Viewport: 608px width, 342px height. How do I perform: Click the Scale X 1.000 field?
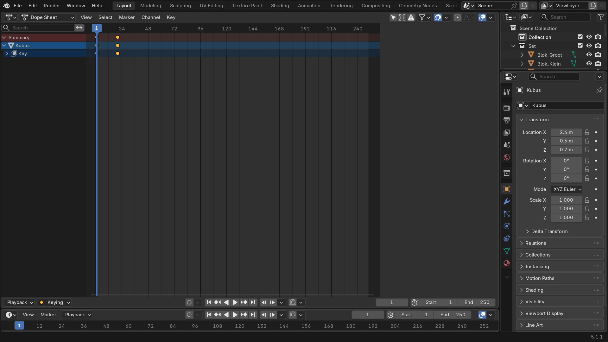(x=566, y=200)
